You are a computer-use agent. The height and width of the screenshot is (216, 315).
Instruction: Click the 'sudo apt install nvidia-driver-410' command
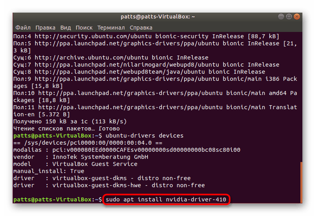(x=166, y=199)
